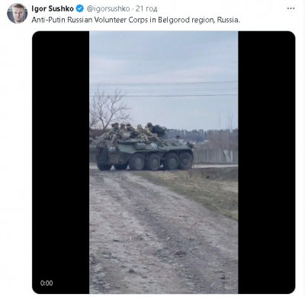Image resolution: width=305 pixels, height=297 pixels.
Task: Click the Igor Sushko display name
Action: (53, 8)
